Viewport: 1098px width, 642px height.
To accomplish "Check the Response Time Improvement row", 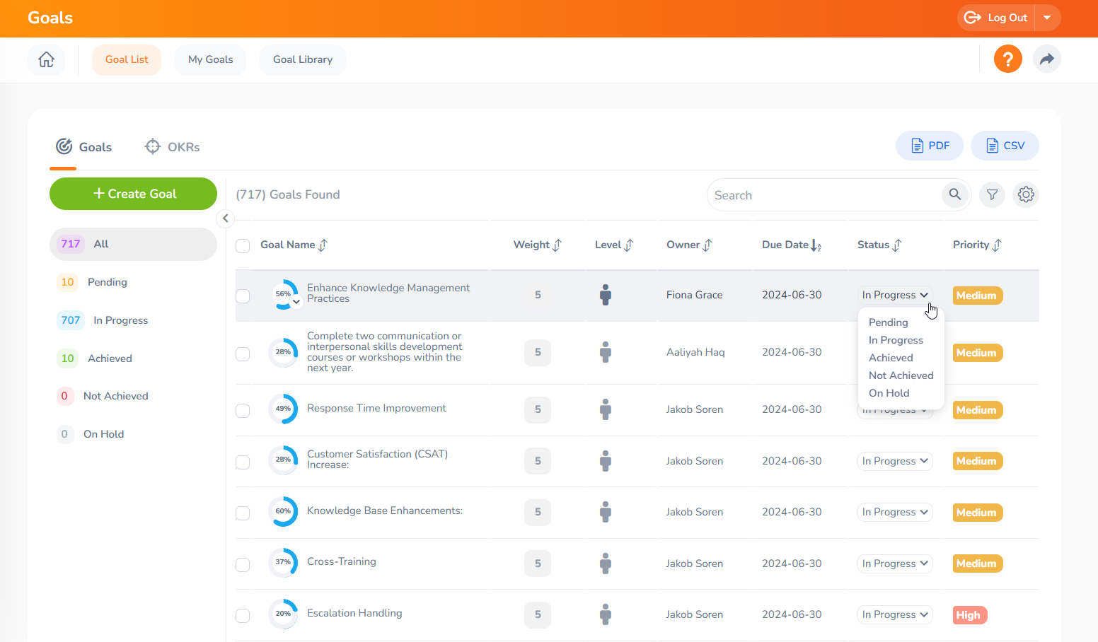I will (x=243, y=411).
